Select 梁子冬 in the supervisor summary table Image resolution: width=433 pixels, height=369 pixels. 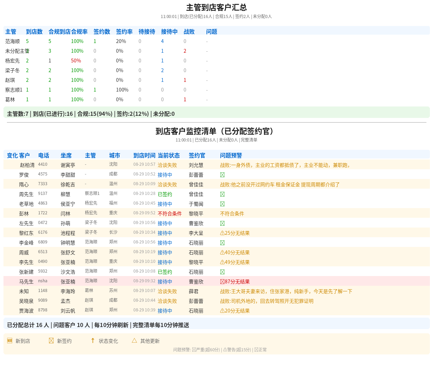[12, 70]
